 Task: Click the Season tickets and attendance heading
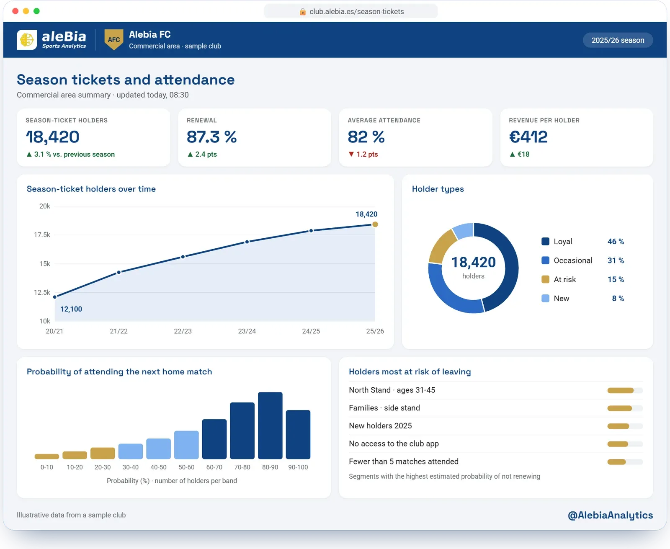(126, 80)
